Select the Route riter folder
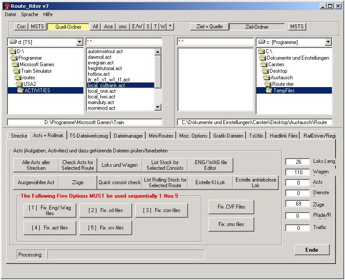 pyautogui.click(x=279, y=84)
